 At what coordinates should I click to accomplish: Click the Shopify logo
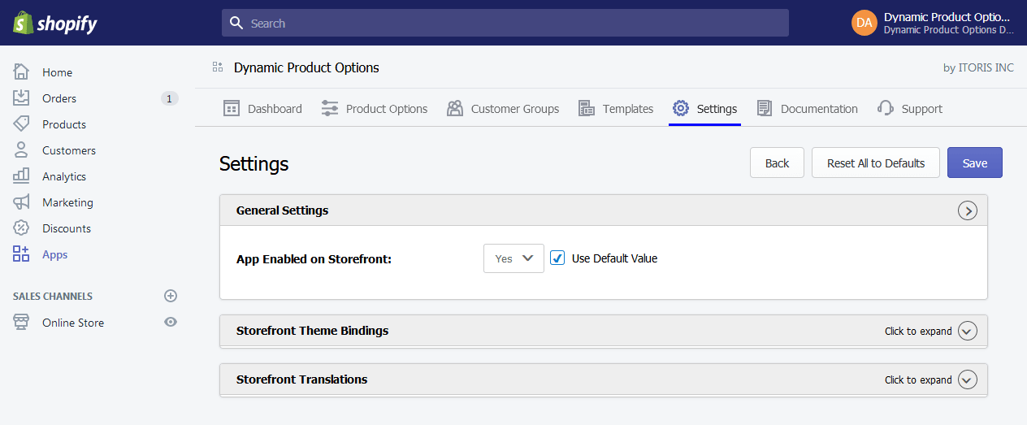[54, 23]
